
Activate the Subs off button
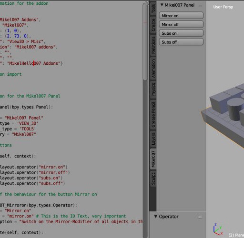coord(181,42)
